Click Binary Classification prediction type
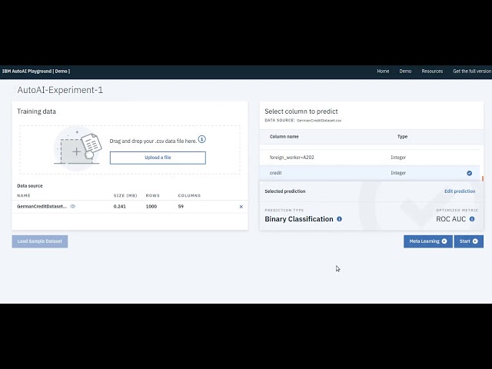492x369 pixels. point(299,219)
